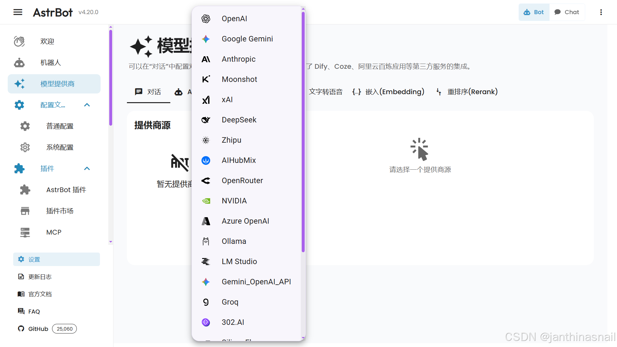
Task: Click the 欢迎 waving hand icon
Action: pos(19,41)
